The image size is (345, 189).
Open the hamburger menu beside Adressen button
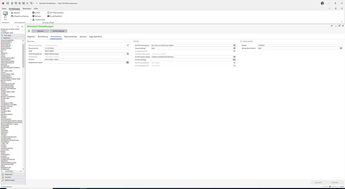[x=29, y=31]
